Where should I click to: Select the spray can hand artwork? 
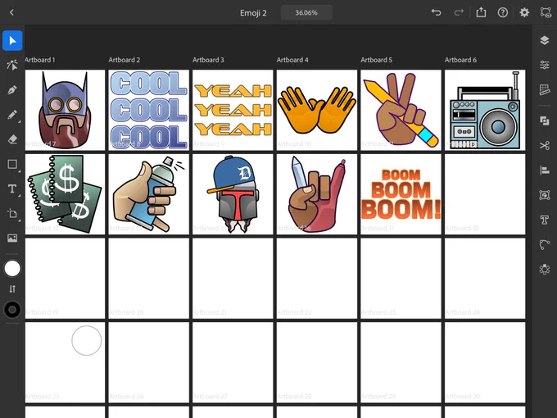[x=149, y=194]
